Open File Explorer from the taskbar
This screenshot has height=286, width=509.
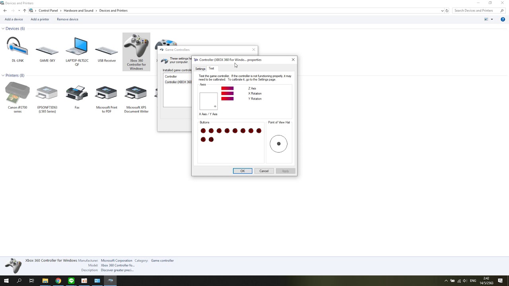pos(45,280)
